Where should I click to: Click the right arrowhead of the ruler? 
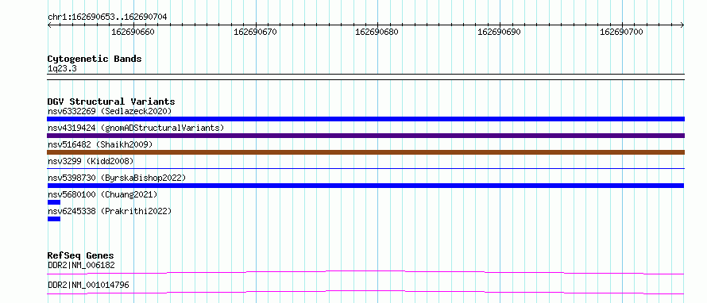tap(682, 25)
